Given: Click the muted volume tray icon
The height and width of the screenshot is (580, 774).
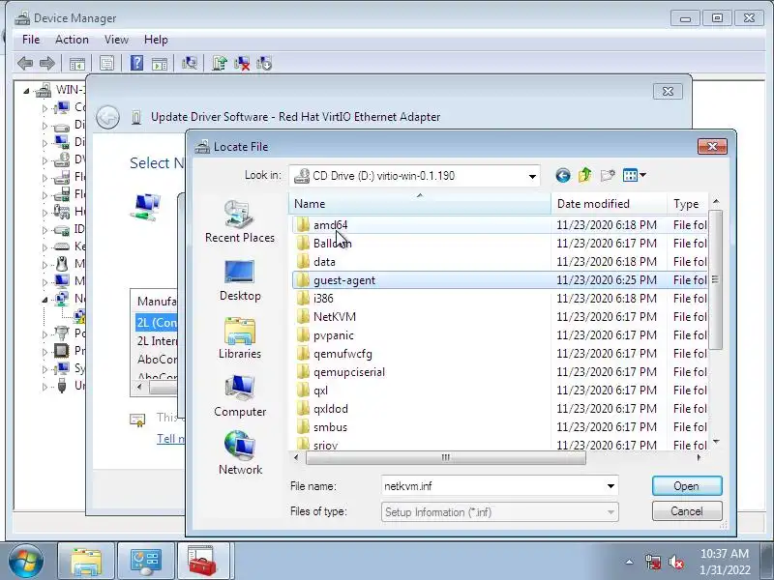Looking at the screenshot, I should click(x=675, y=562).
